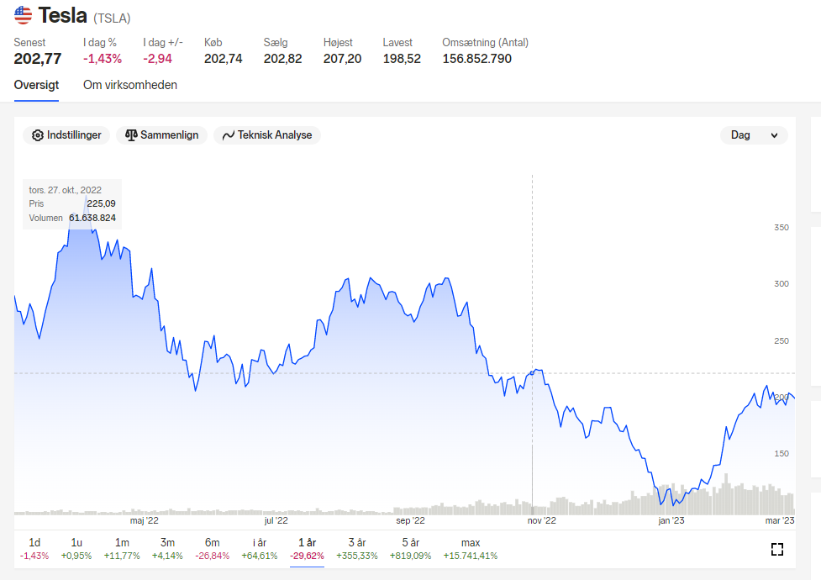Screen dimensions: 821x580
Task: Select the 3 år time range
Action: tap(357, 549)
